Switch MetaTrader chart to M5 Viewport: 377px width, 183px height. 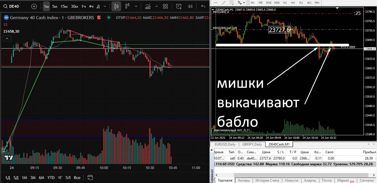[x=261, y=3]
